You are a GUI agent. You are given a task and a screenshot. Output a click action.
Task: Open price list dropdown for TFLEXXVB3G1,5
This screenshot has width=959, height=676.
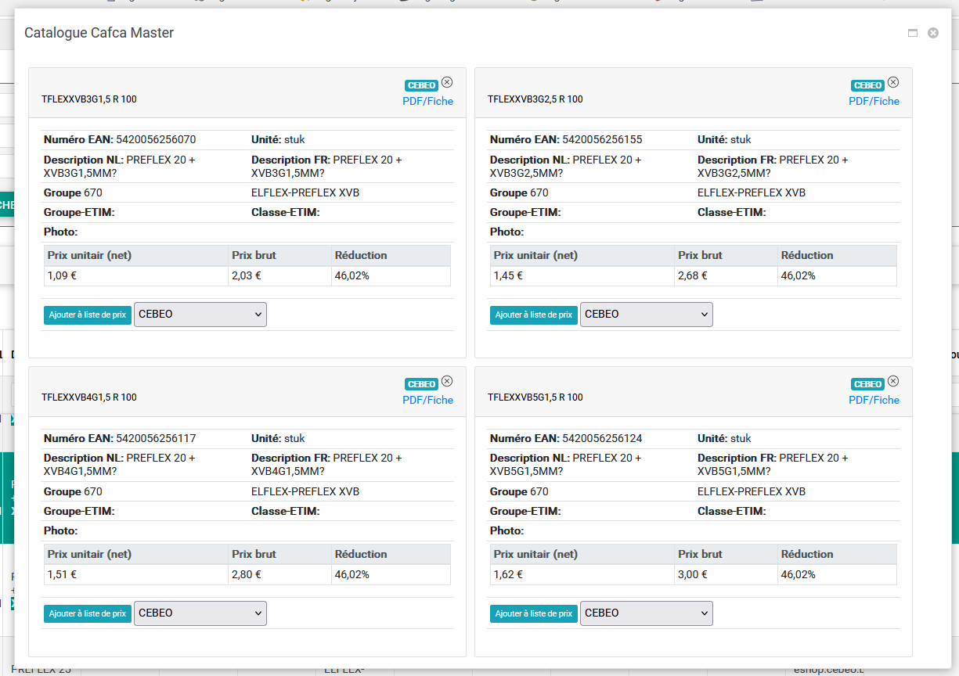click(x=200, y=315)
